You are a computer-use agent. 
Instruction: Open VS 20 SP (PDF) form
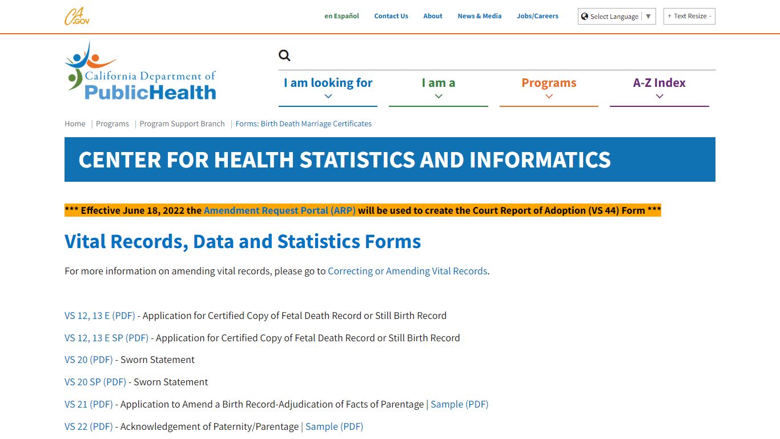pos(95,382)
